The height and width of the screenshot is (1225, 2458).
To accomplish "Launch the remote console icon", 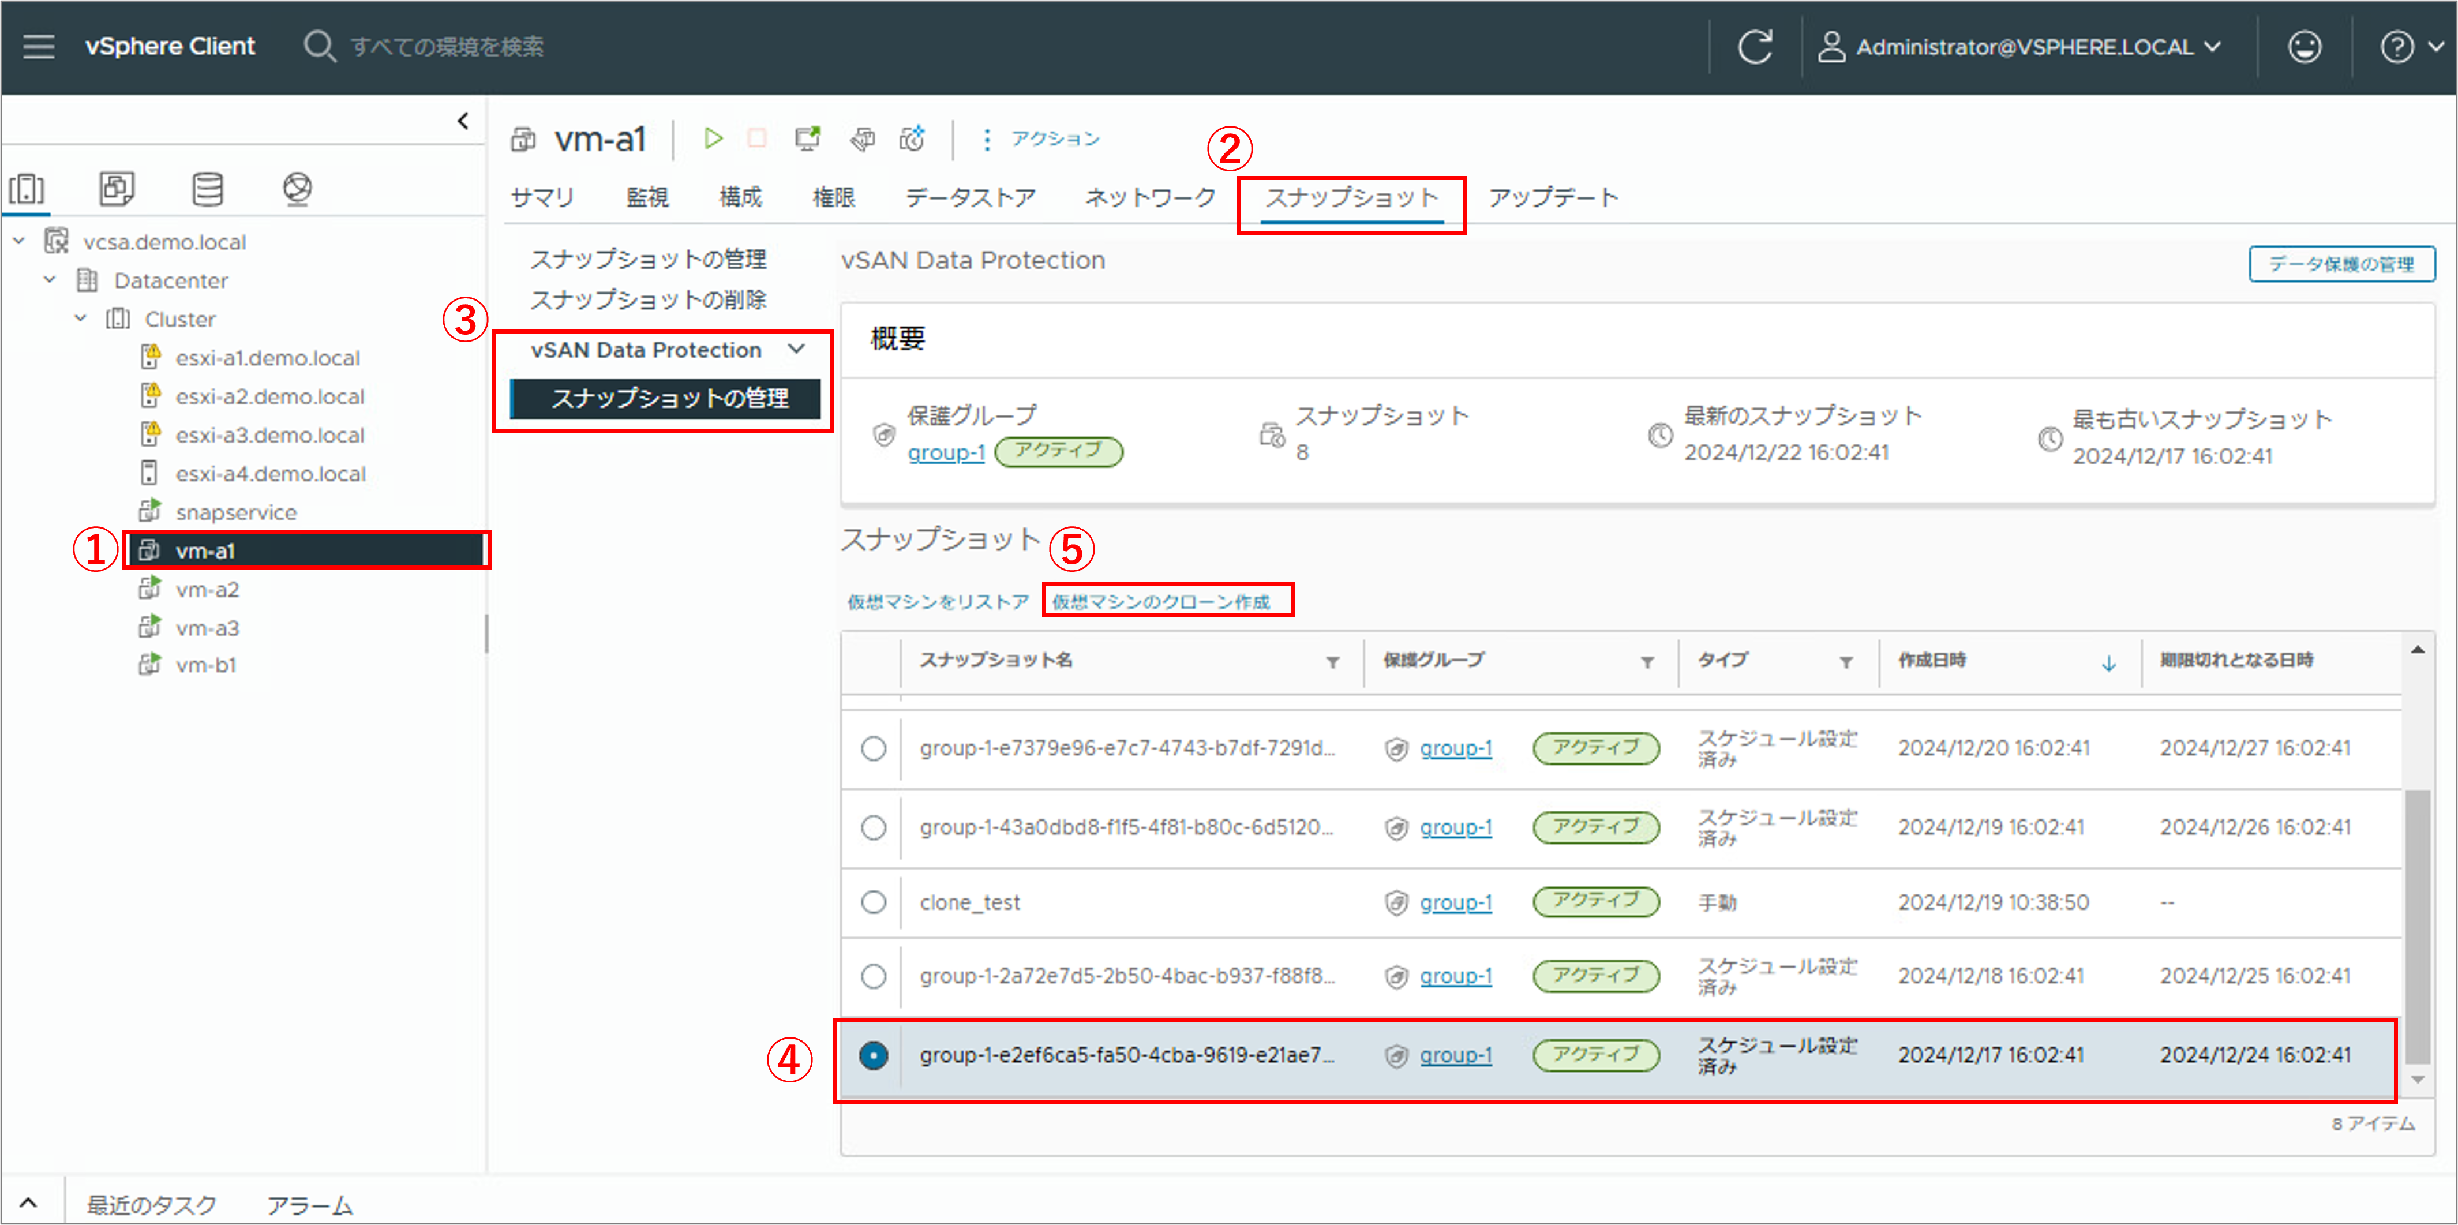I will click(807, 139).
